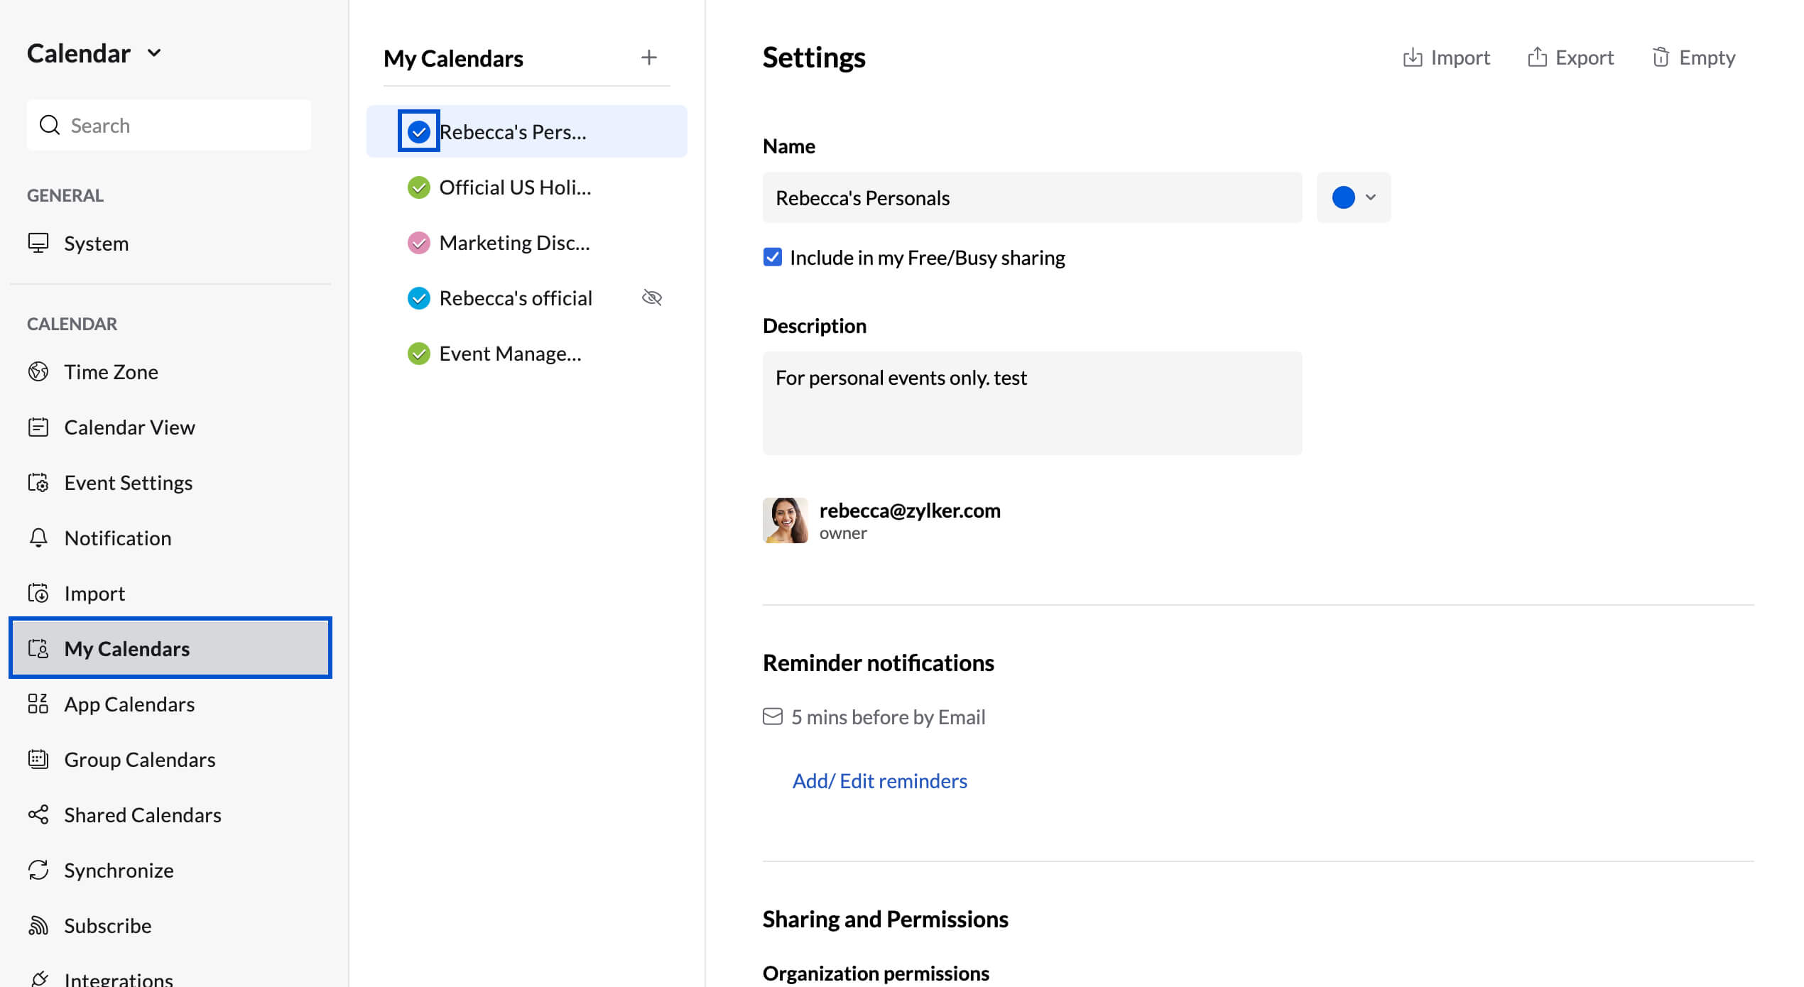Click the search magnifier icon

pyautogui.click(x=49, y=125)
